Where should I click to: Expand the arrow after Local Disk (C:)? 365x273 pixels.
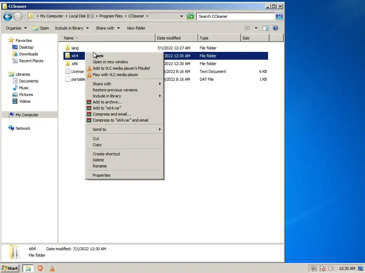click(x=97, y=16)
